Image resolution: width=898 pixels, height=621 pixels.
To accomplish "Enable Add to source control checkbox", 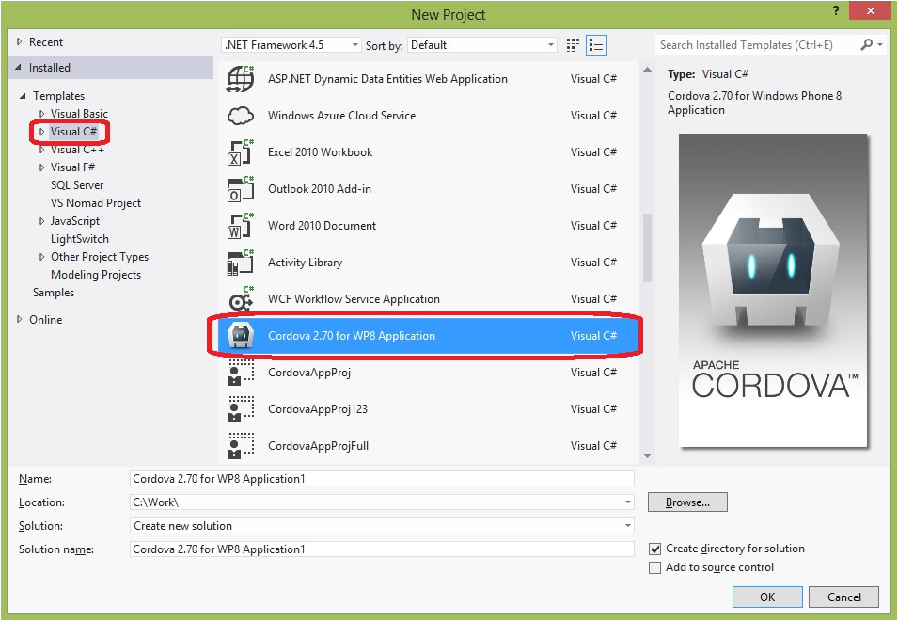I will [x=654, y=567].
